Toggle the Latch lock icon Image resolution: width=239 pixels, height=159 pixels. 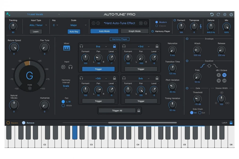(x=231, y=123)
